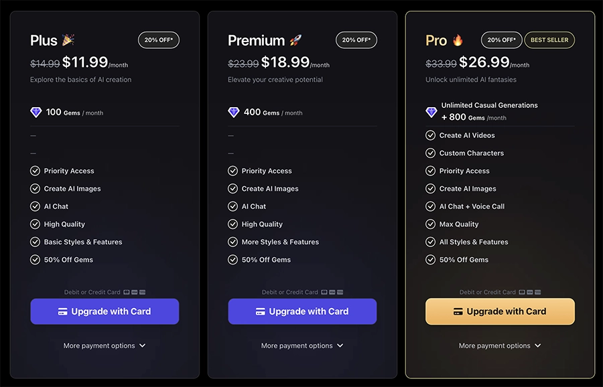Expand More payment options under Premium plan

302,346
